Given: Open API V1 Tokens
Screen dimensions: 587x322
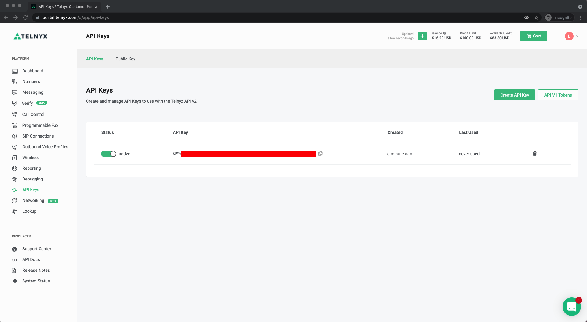Looking at the screenshot, I should [x=558, y=95].
